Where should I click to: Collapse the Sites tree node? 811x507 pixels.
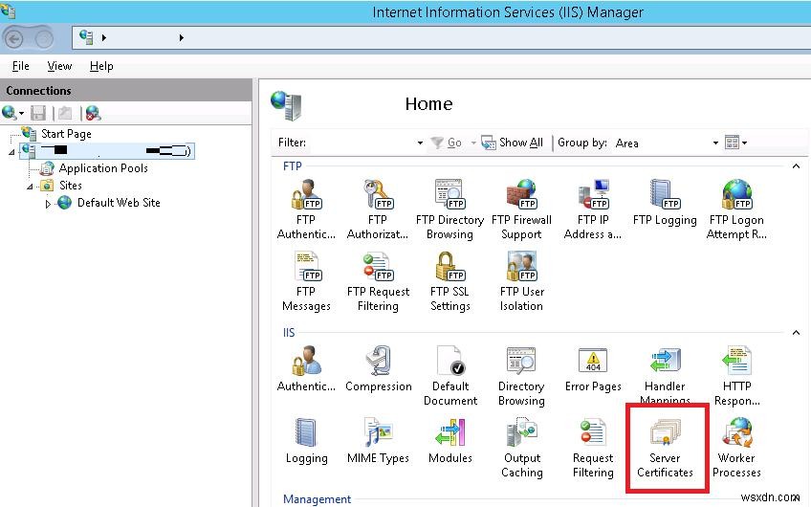coord(30,187)
